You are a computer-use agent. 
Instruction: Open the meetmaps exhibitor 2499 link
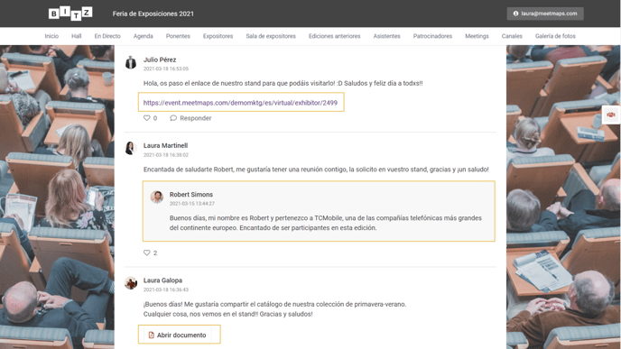tap(240, 103)
